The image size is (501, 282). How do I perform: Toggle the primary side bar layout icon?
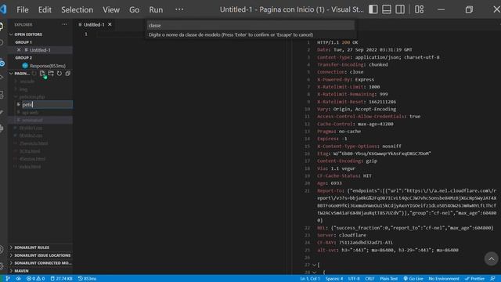[x=373, y=9]
